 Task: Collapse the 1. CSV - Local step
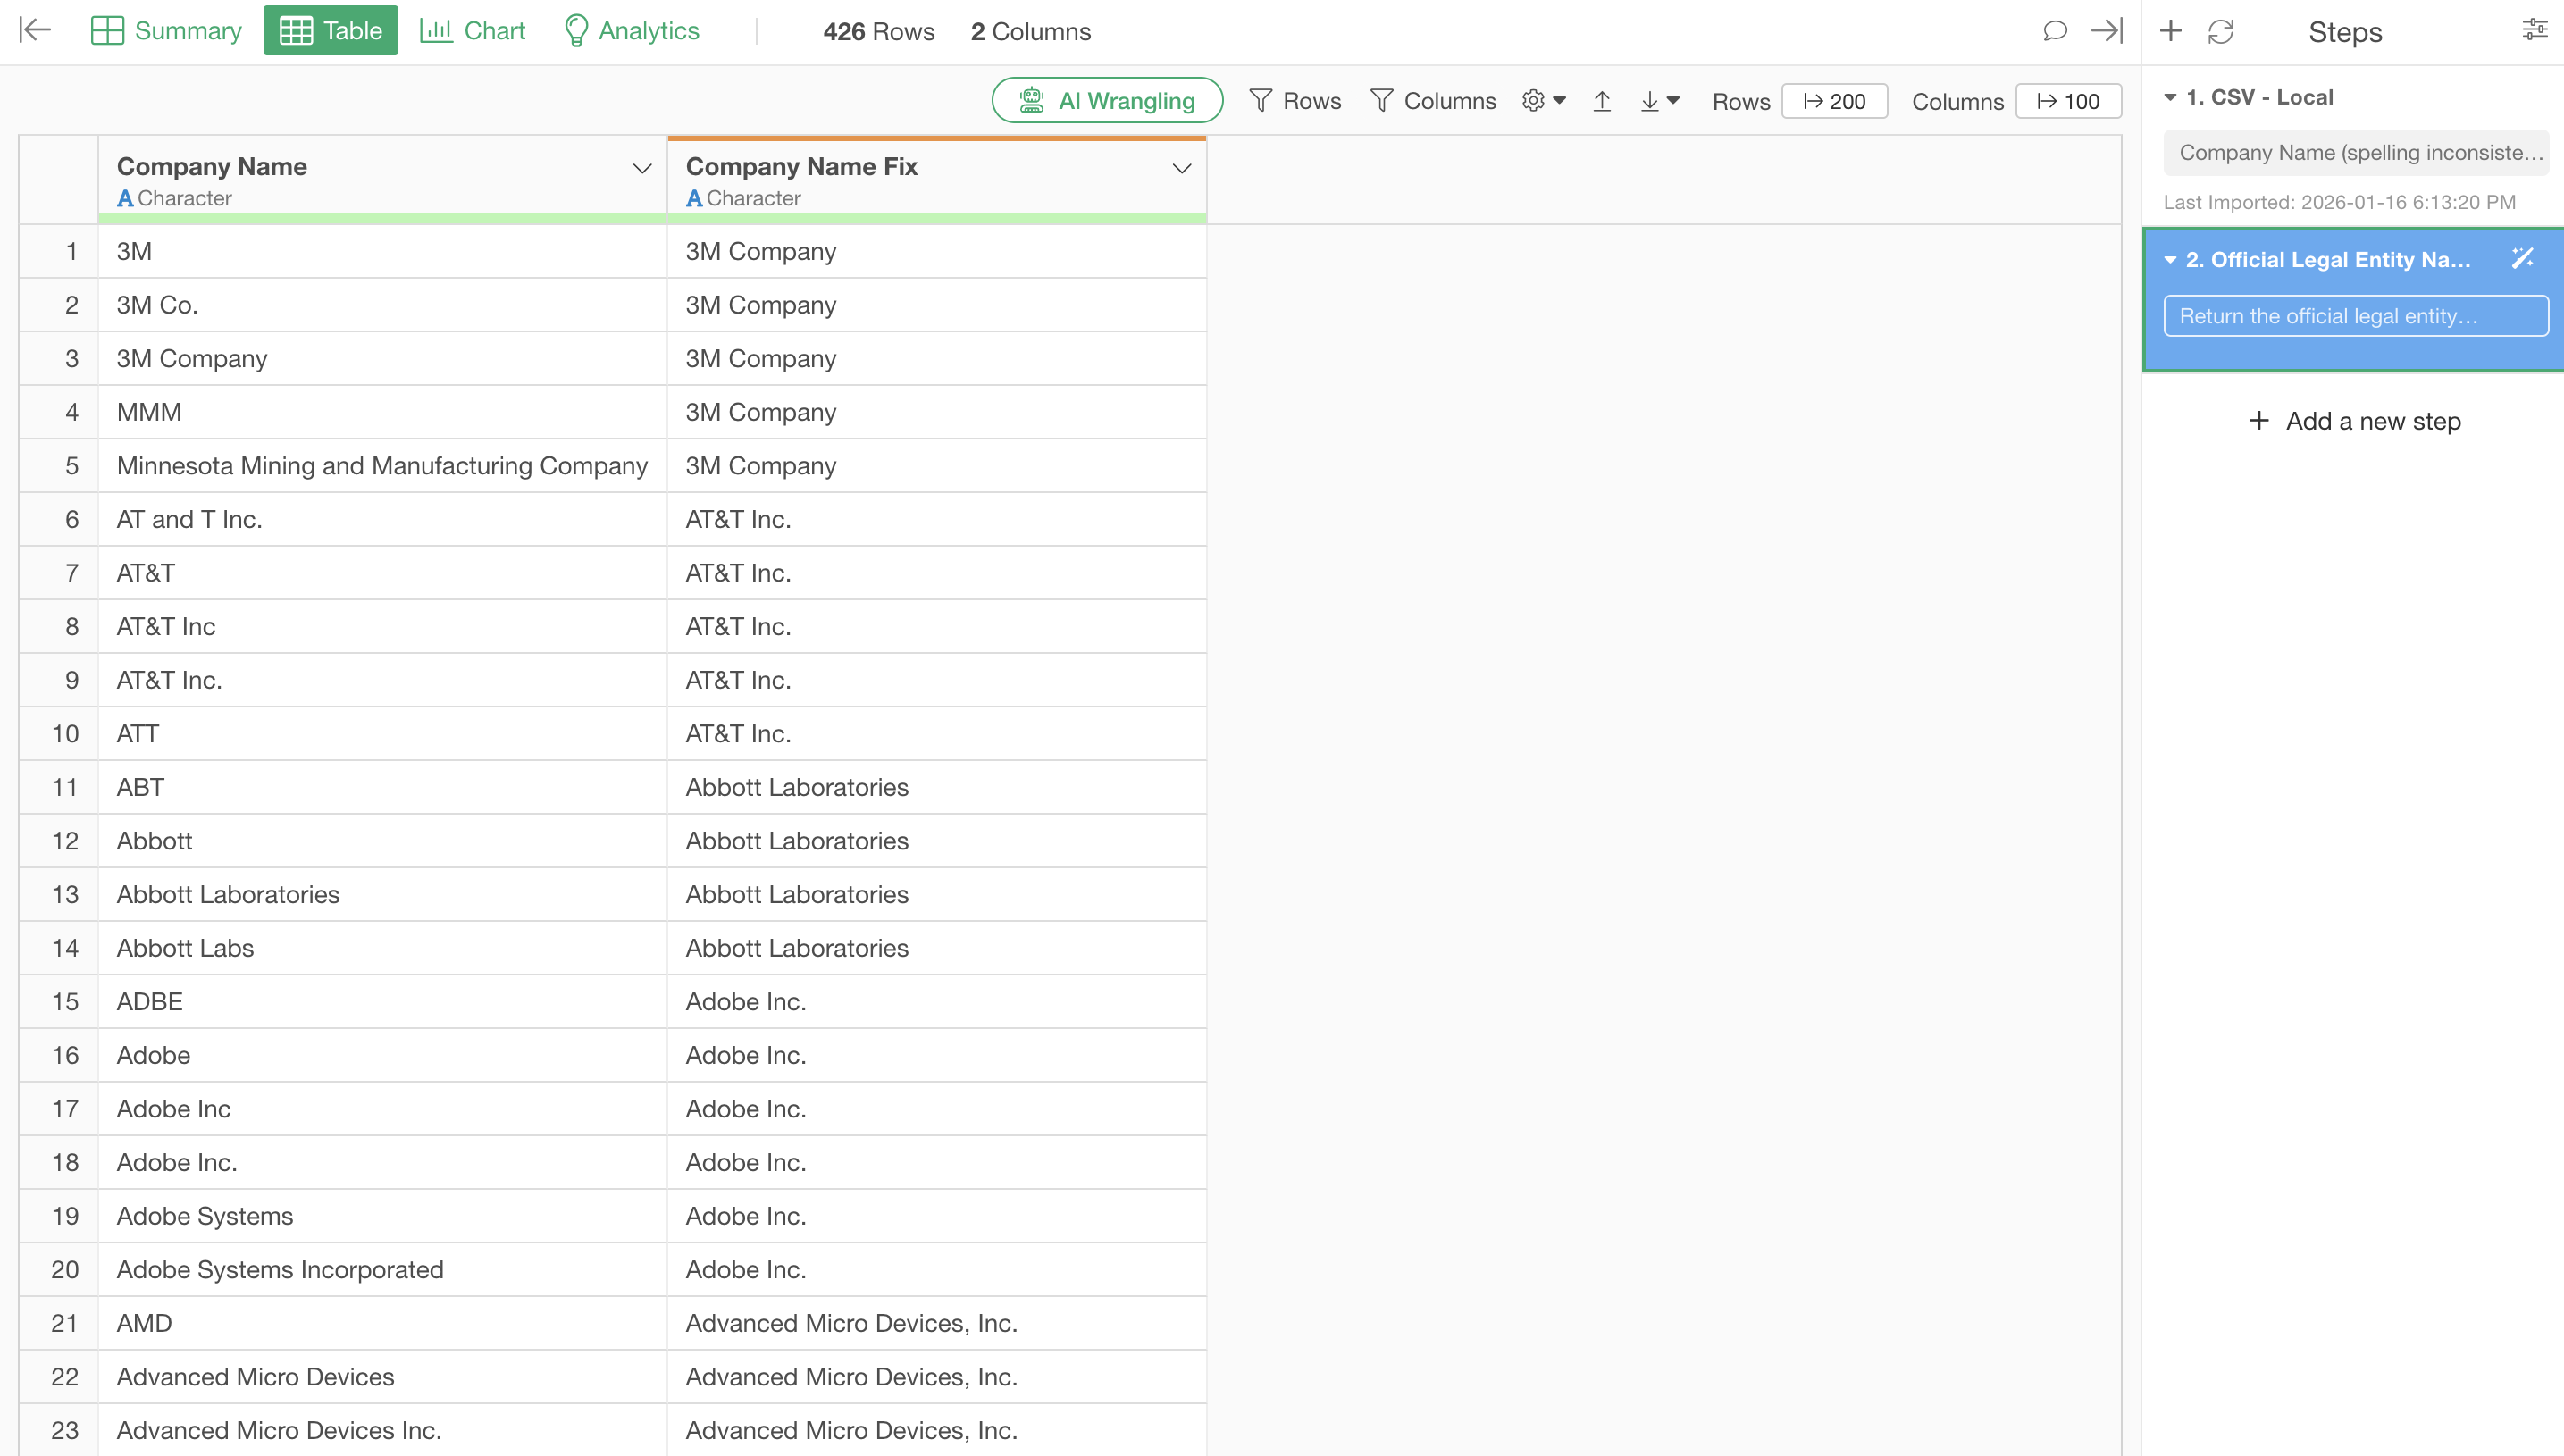[x=2170, y=98]
